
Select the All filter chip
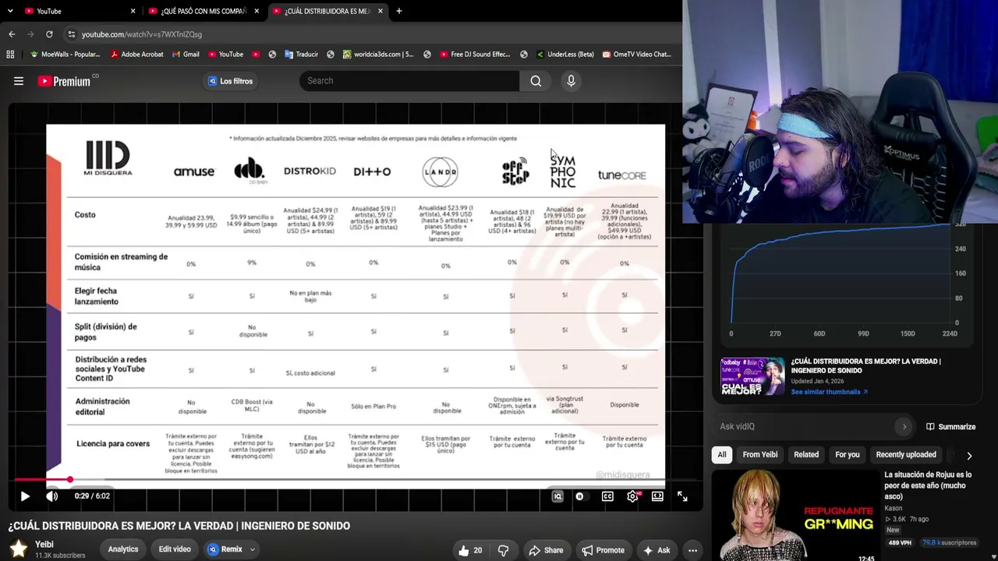click(x=722, y=454)
